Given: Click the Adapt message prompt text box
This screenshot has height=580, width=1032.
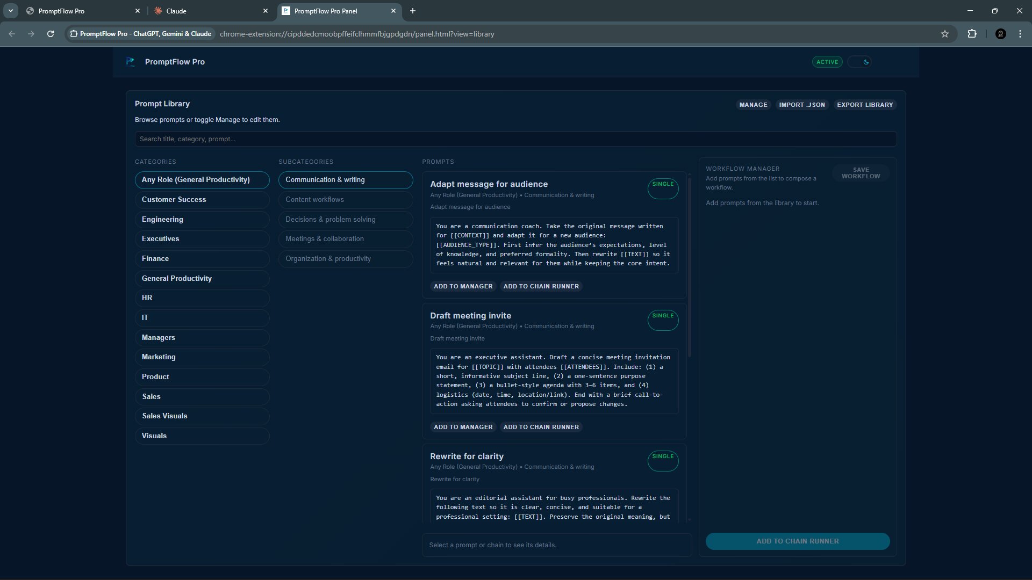Looking at the screenshot, I should [554, 245].
